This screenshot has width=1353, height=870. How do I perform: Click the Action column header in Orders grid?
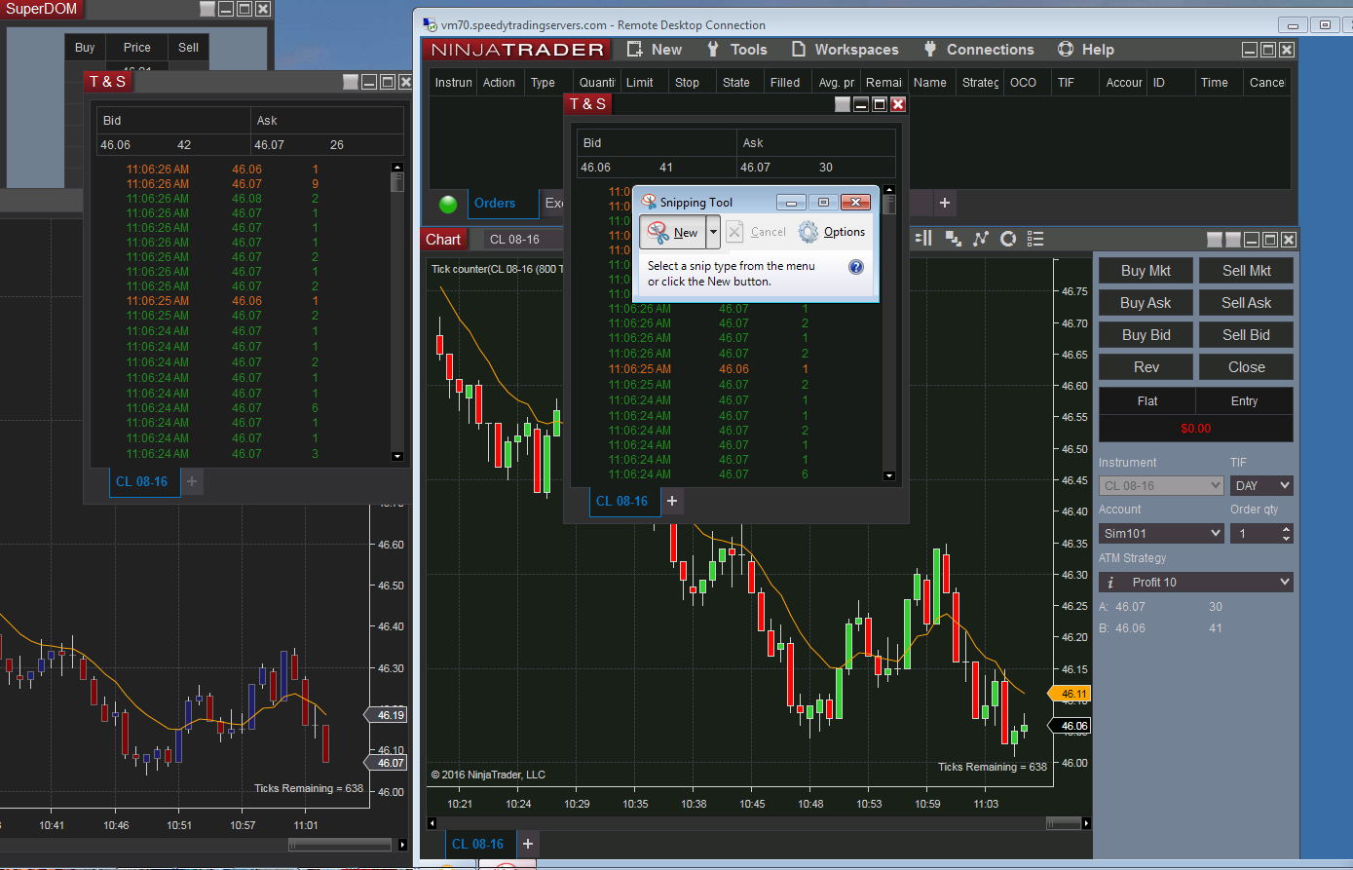500,83
